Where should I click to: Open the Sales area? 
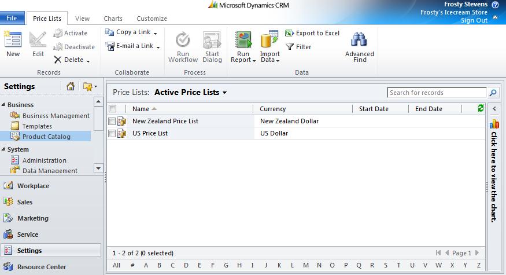click(x=51, y=202)
